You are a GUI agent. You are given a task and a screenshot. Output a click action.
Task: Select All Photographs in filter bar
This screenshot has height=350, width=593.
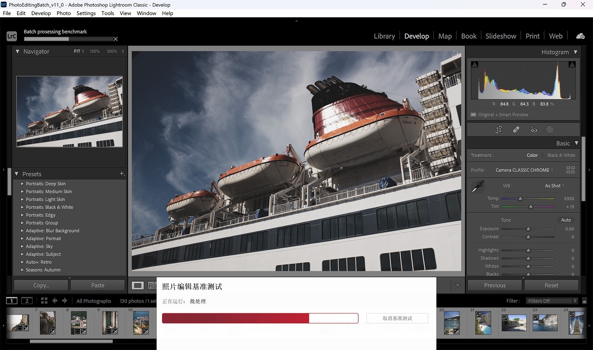[94, 301]
